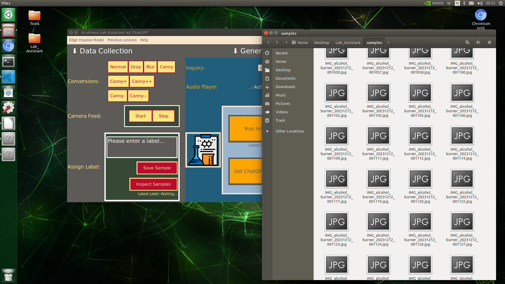The height and width of the screenshot is (284, 505).
Task: Click the Save Sample button
Action: (157, 168)
